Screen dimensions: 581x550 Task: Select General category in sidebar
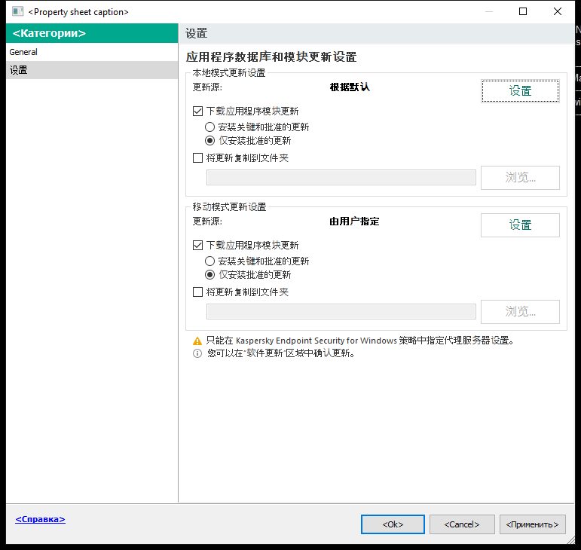(92, 52)
